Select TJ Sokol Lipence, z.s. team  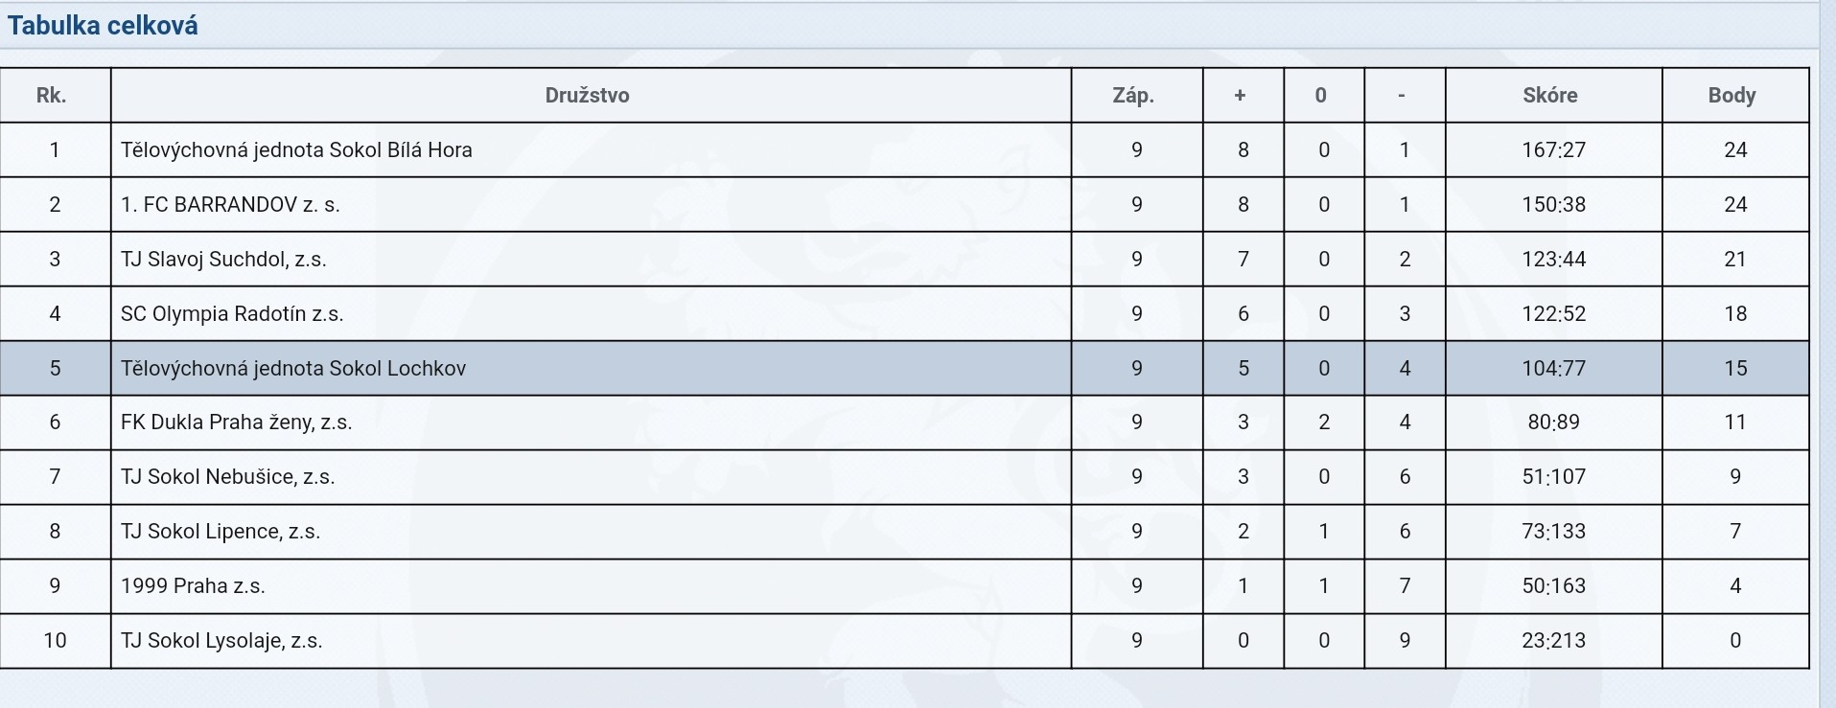click(x=221, y=532)
